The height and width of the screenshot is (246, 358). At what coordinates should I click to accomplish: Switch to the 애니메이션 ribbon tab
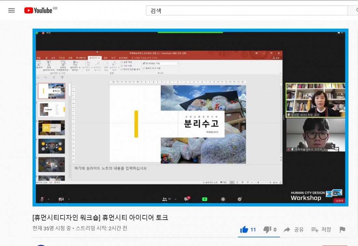point(81,58)
